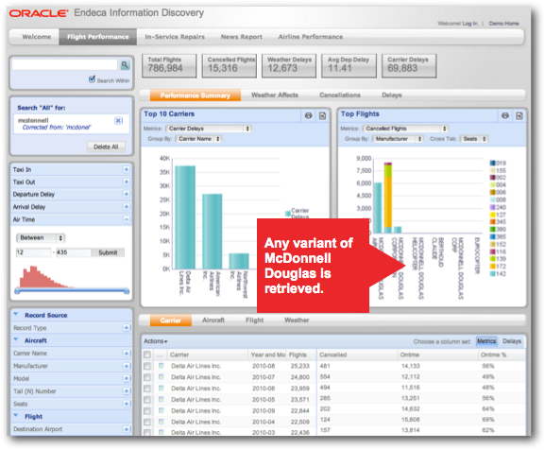Add Manufacturer refinement
The width and height of the screenshot is (545, 450).
click(127, 366)
